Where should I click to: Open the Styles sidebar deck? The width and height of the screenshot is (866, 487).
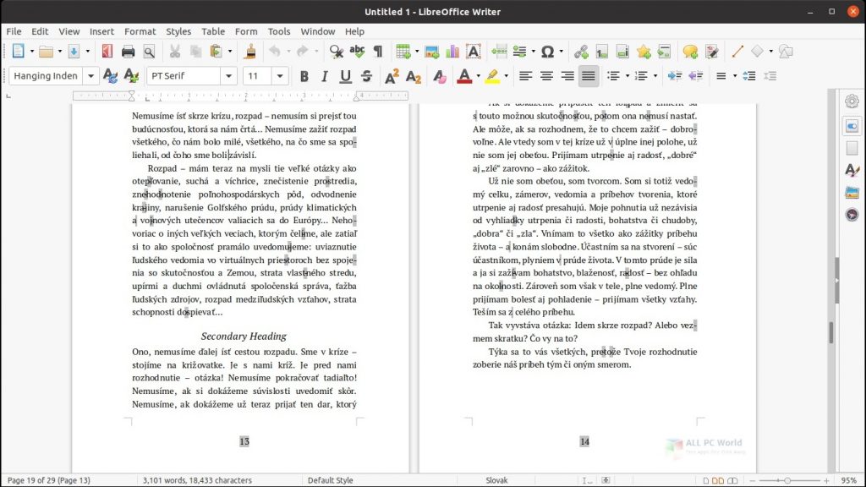[852, 170]
